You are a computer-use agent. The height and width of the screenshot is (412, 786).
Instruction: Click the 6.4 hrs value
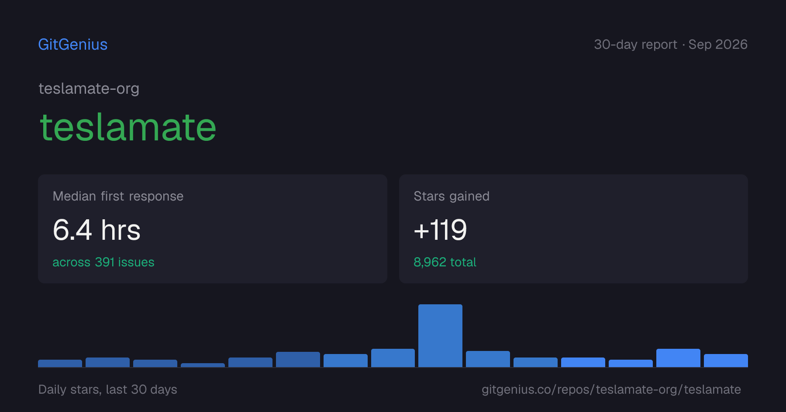(x=97, y=230)
